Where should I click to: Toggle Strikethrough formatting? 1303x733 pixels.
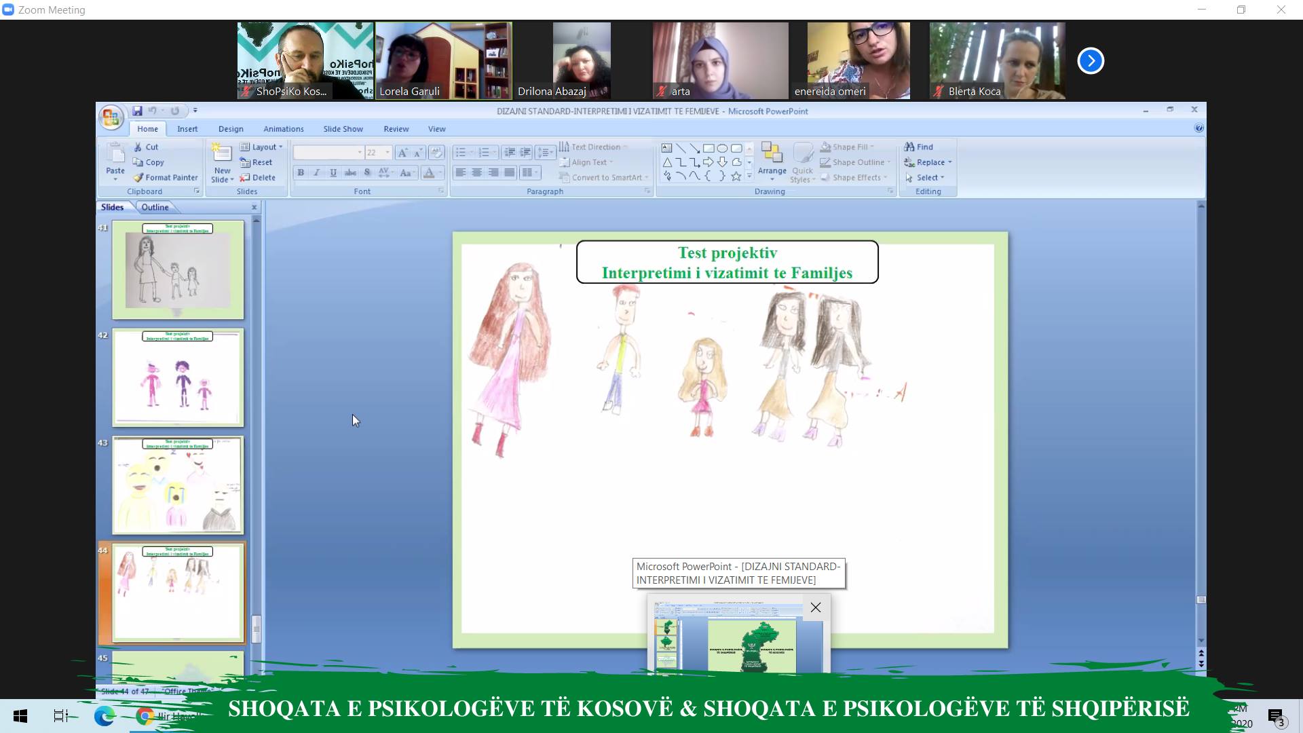[350, 172]
